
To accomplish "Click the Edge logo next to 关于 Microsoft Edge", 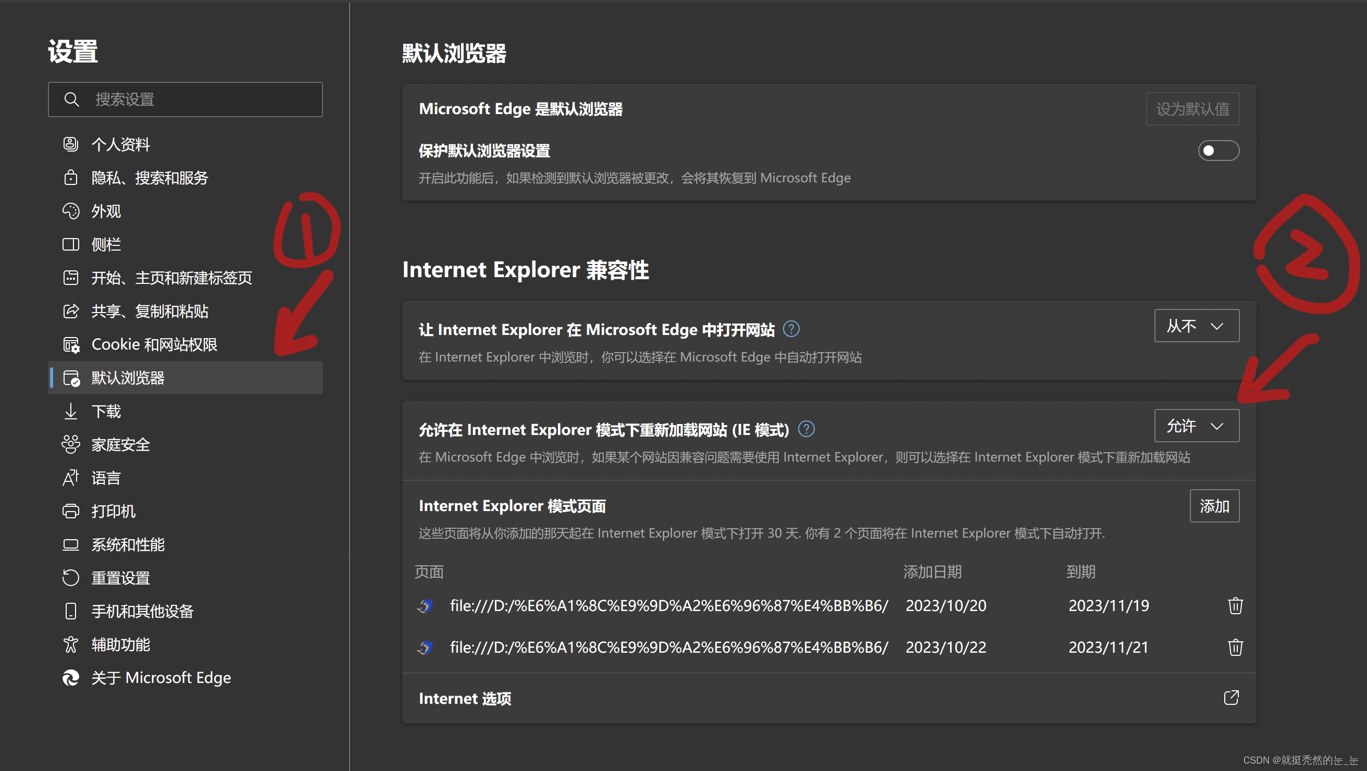I will [x=70, y=678].
